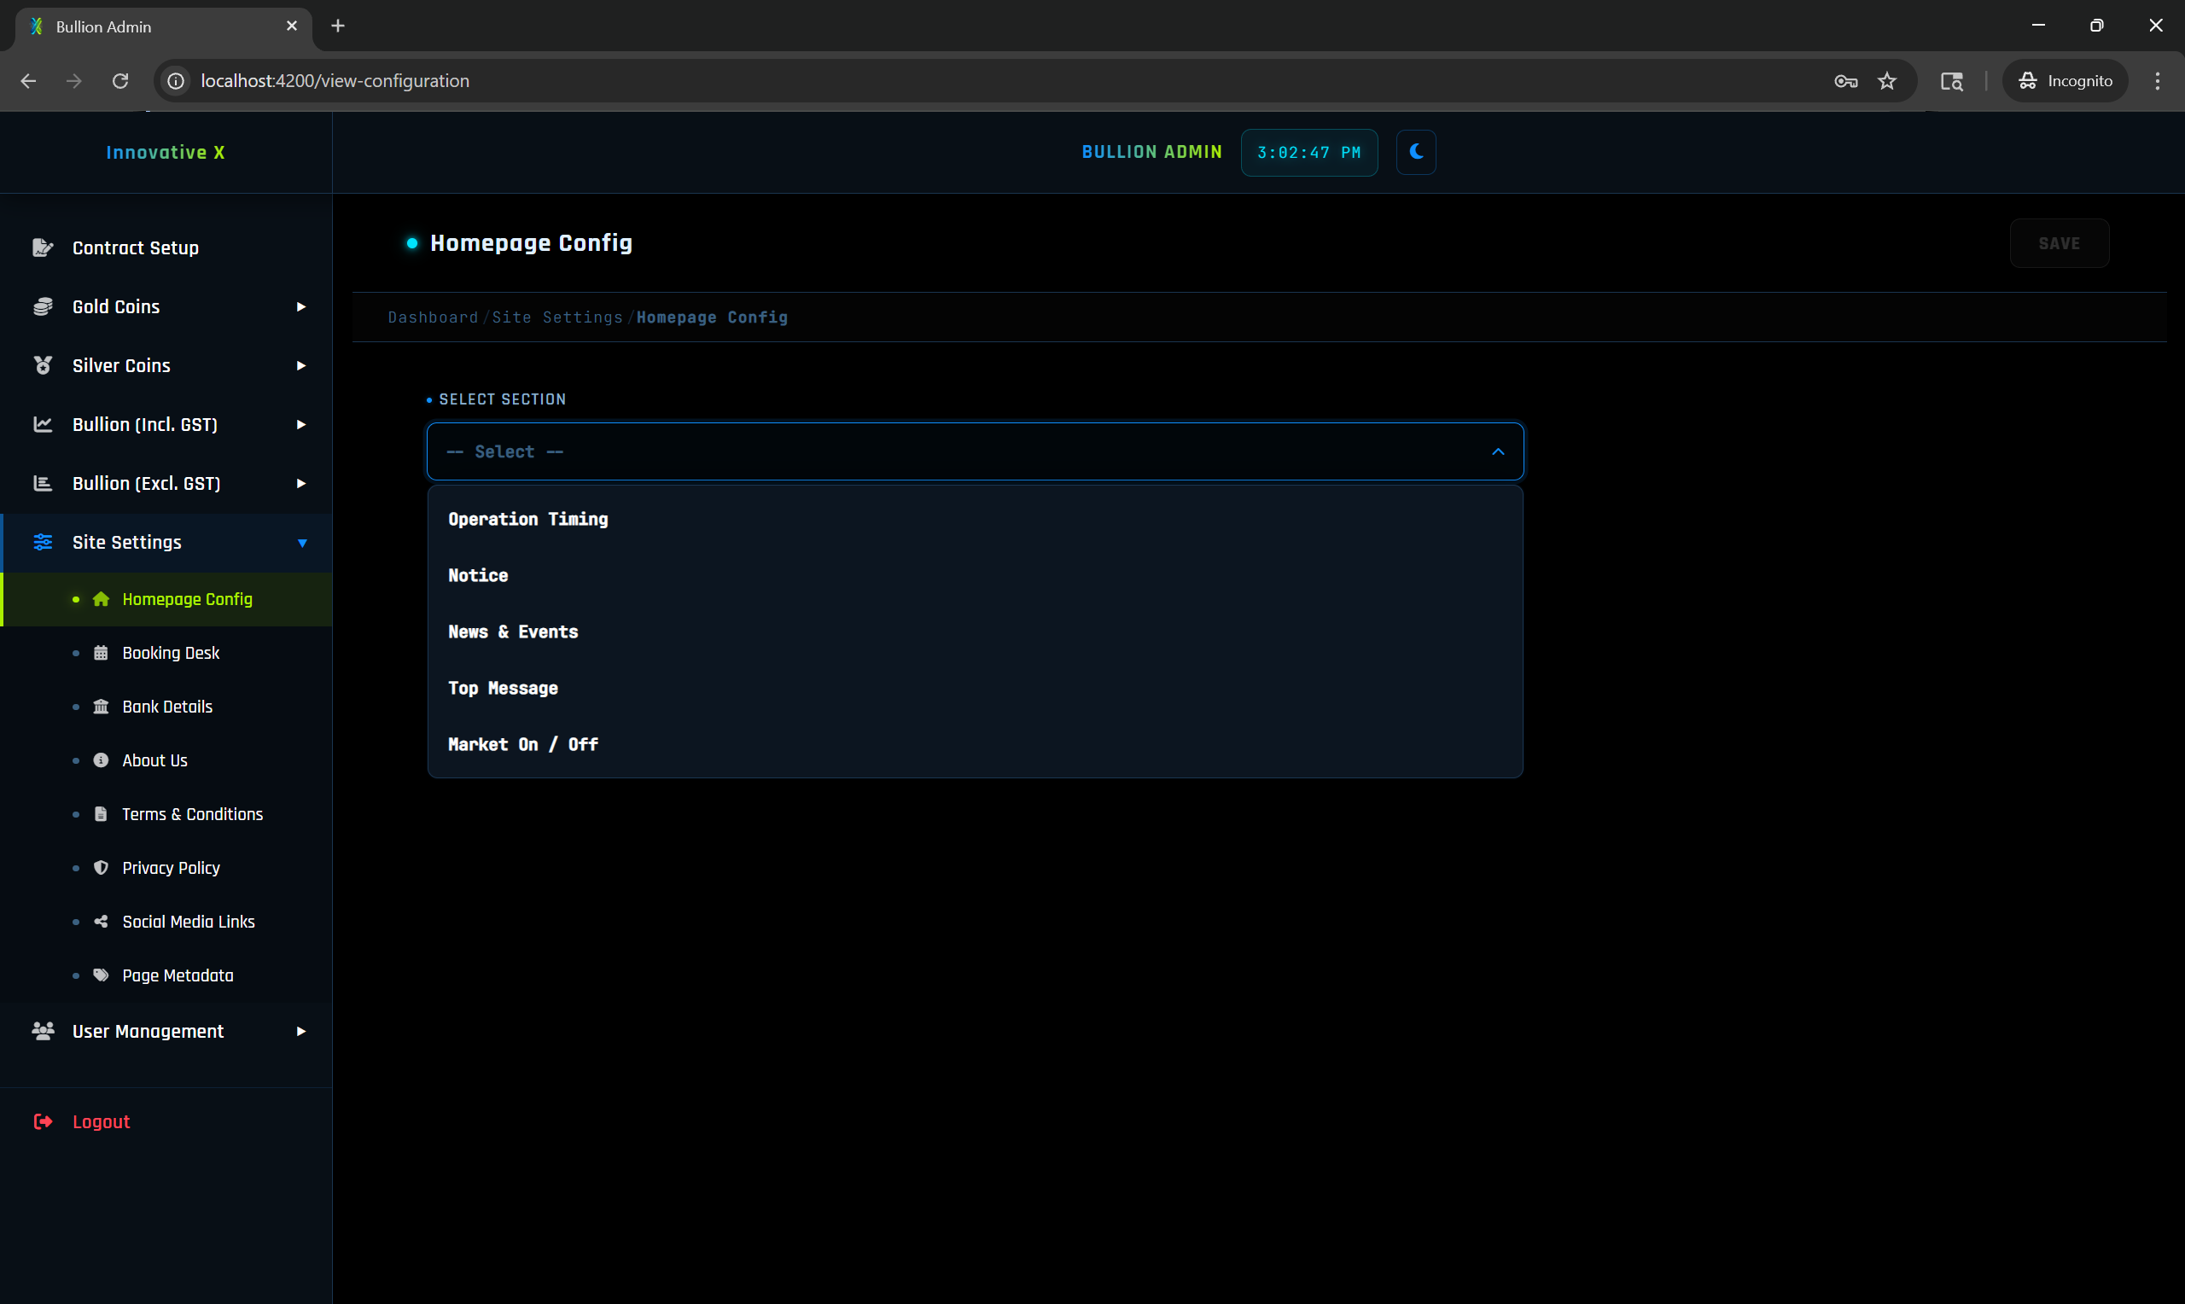Click the Site Settings sliders icon
This screenshot has width=2185, height=1304.
pos(42,542)
